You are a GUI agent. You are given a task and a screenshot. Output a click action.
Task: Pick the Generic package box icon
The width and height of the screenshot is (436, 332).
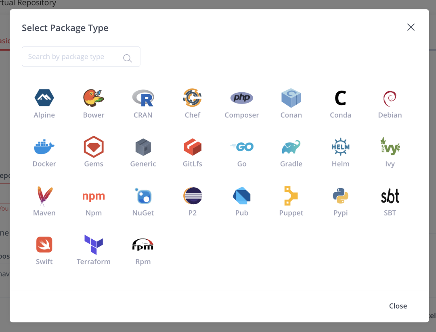pyautogui.click(x=143, y=147)
